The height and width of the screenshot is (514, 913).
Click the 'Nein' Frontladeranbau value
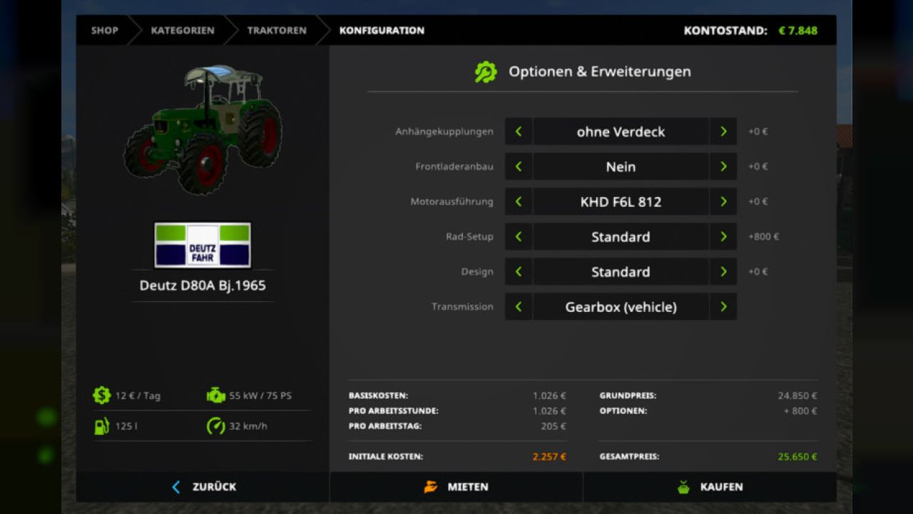coord(621,166)
